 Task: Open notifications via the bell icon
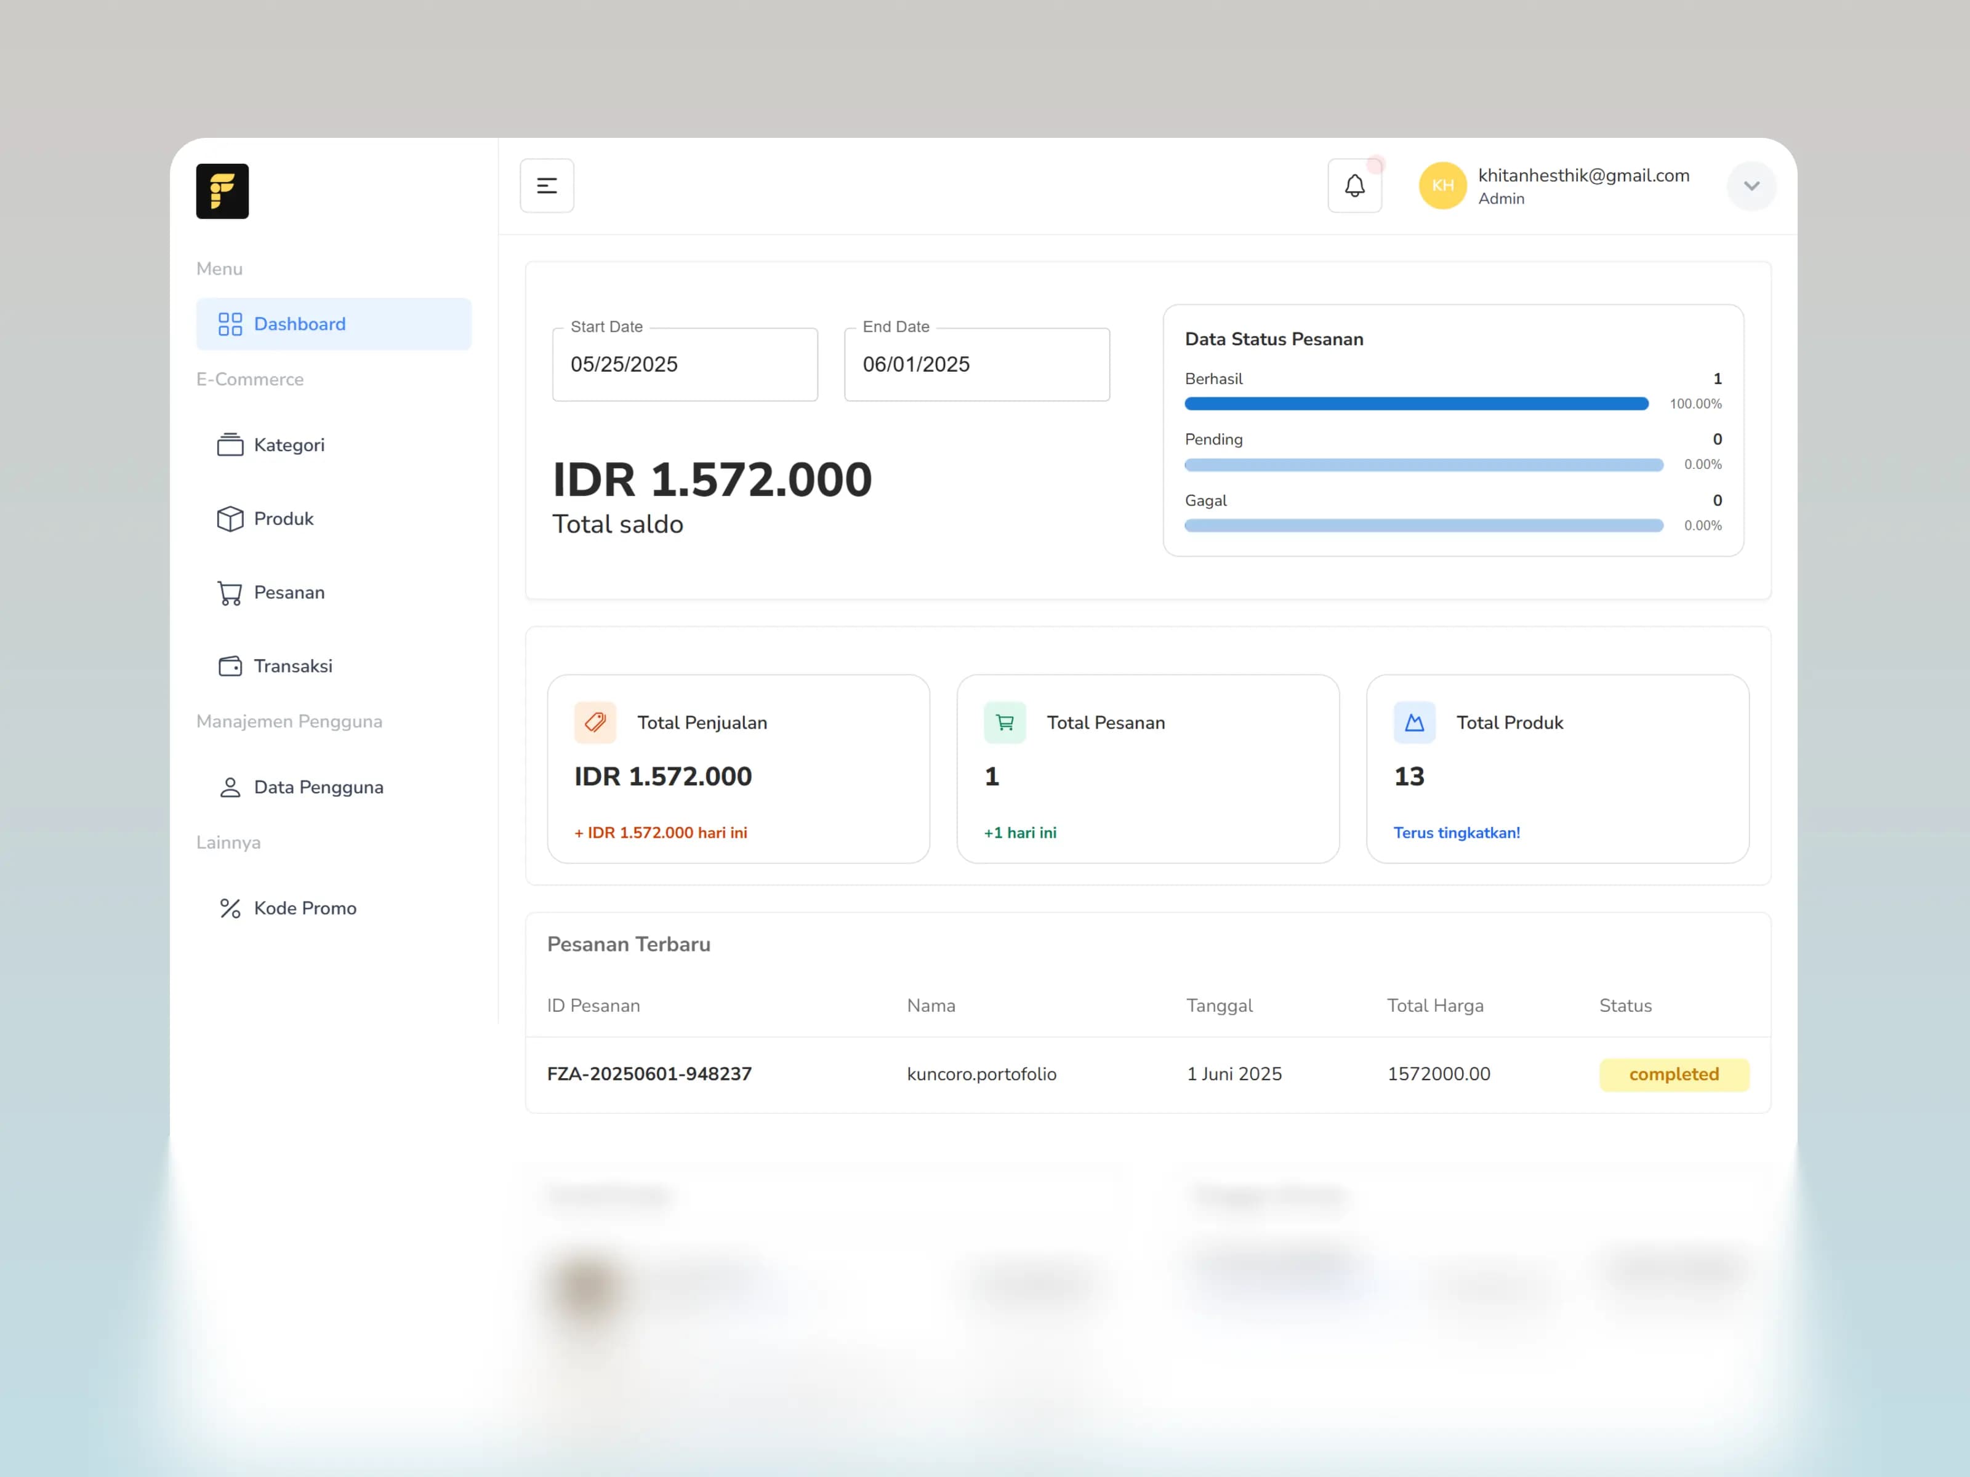click(x=1354, y=185)
